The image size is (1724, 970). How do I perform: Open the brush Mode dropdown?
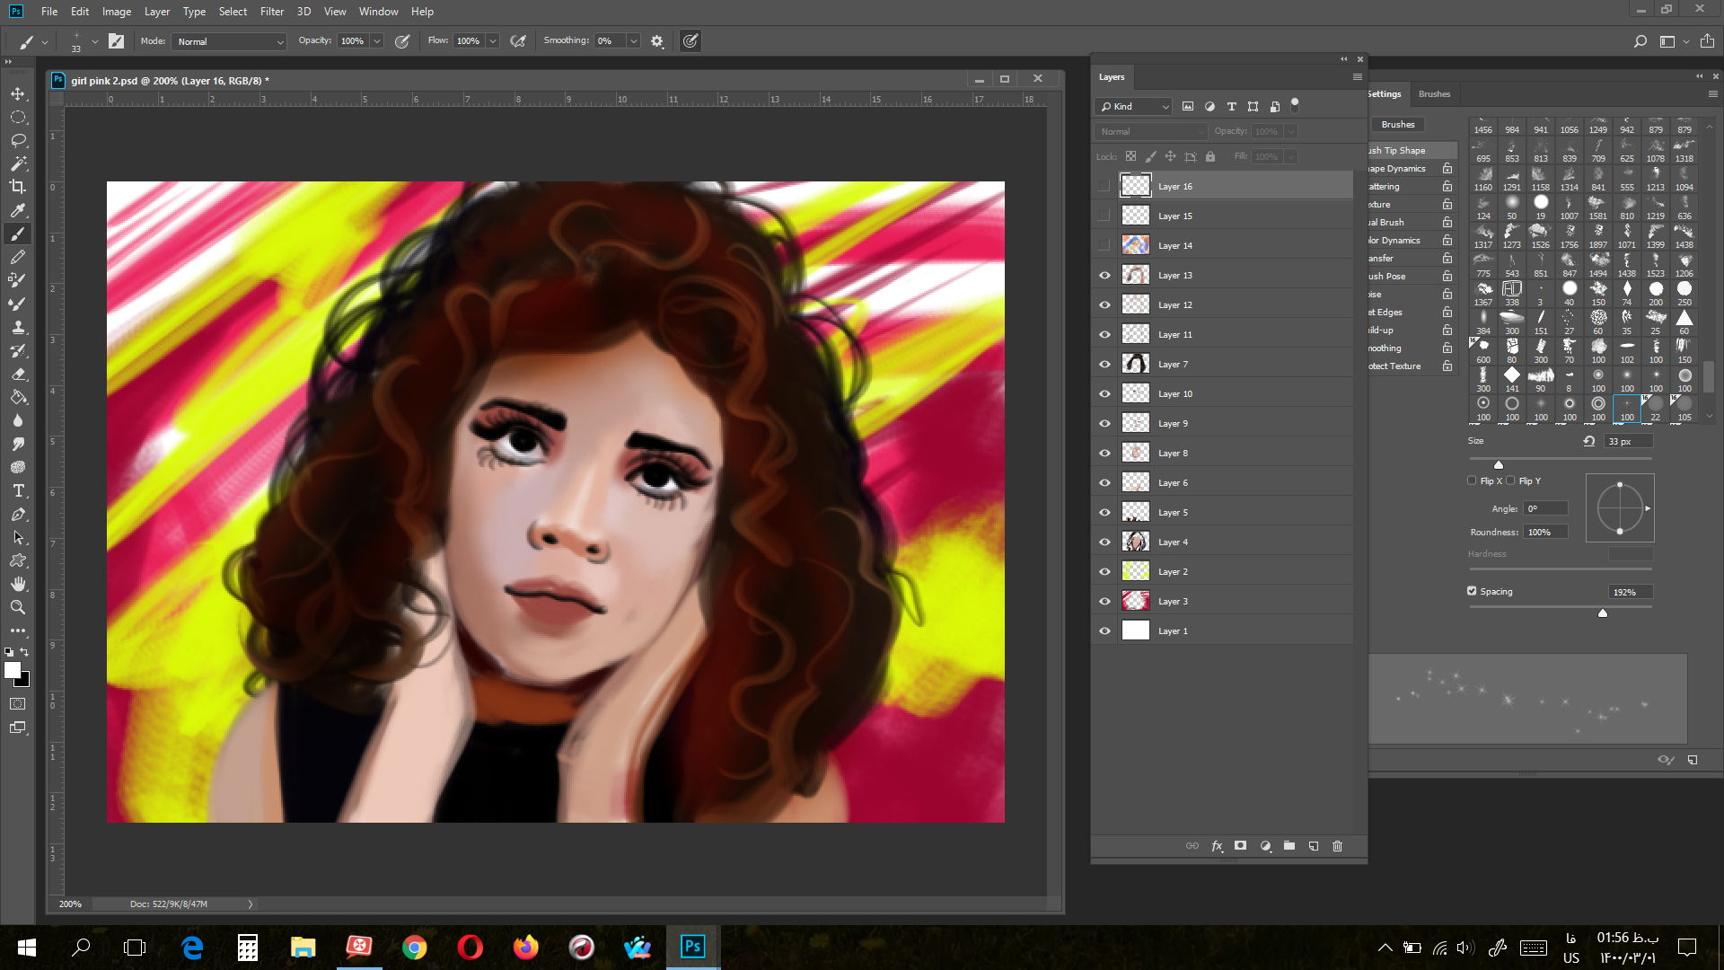230,41
